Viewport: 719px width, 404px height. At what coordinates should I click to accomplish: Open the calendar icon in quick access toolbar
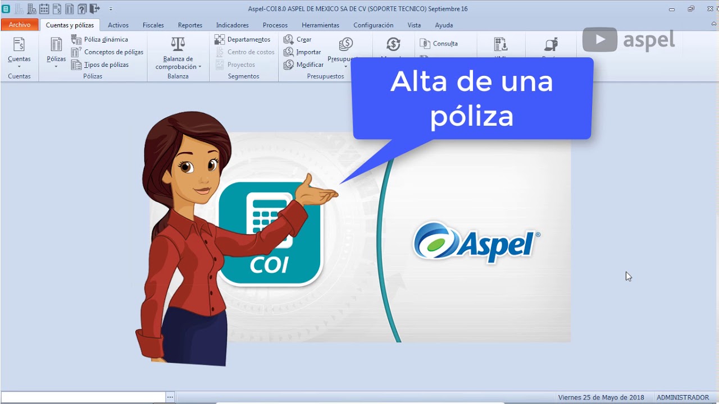coord(44,9)
